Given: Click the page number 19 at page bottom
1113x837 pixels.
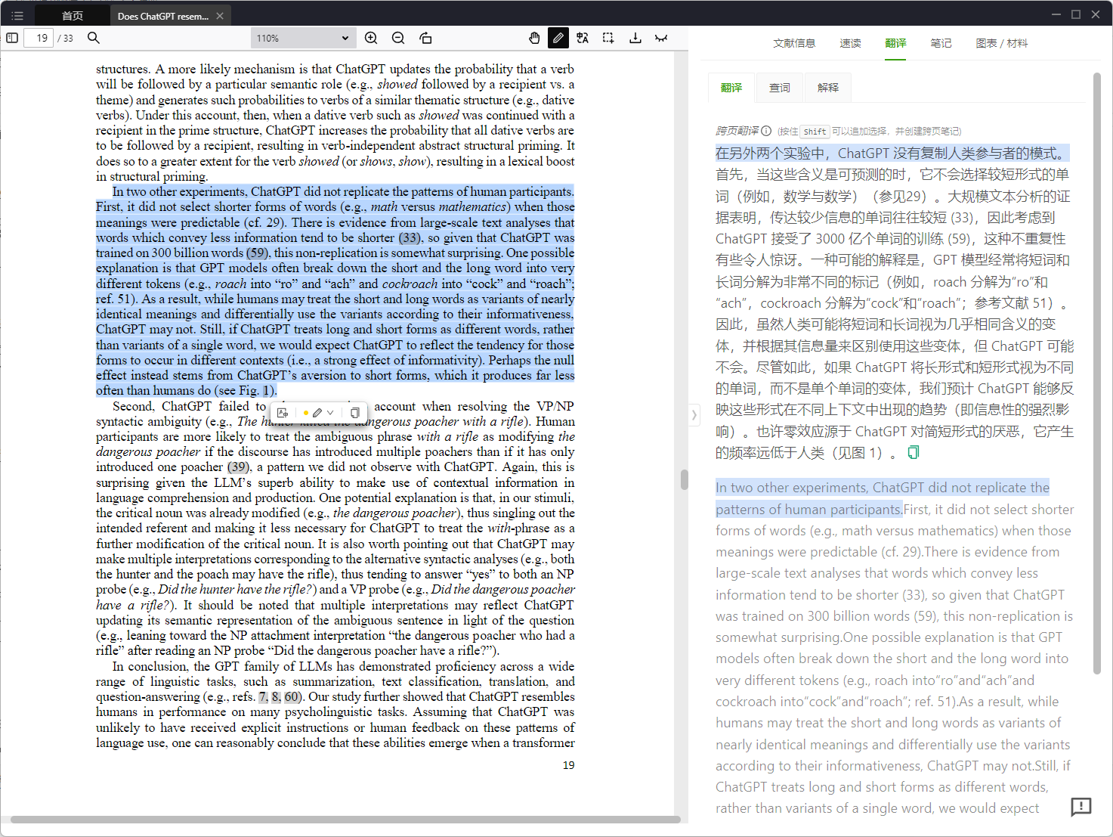Looking at the screenshot, I should click(x=568, y=765).
